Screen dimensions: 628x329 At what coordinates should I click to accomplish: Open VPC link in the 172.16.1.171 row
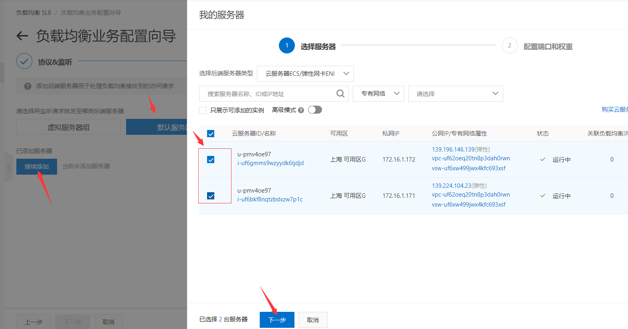(x=471, y=195)
